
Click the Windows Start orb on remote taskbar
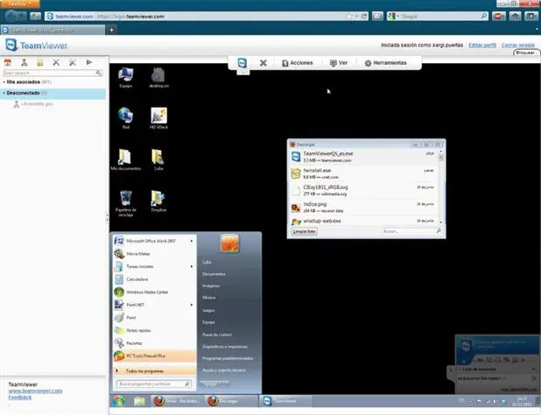119,401
